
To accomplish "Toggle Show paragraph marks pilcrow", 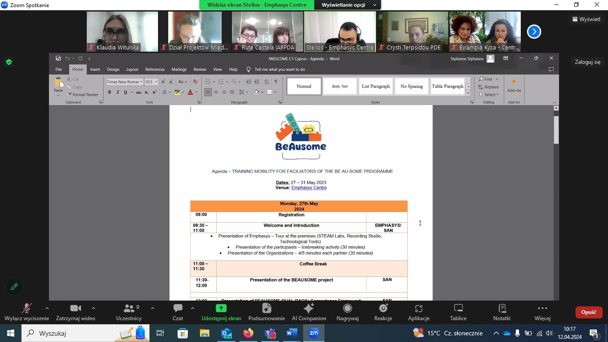I will [276, 81].
